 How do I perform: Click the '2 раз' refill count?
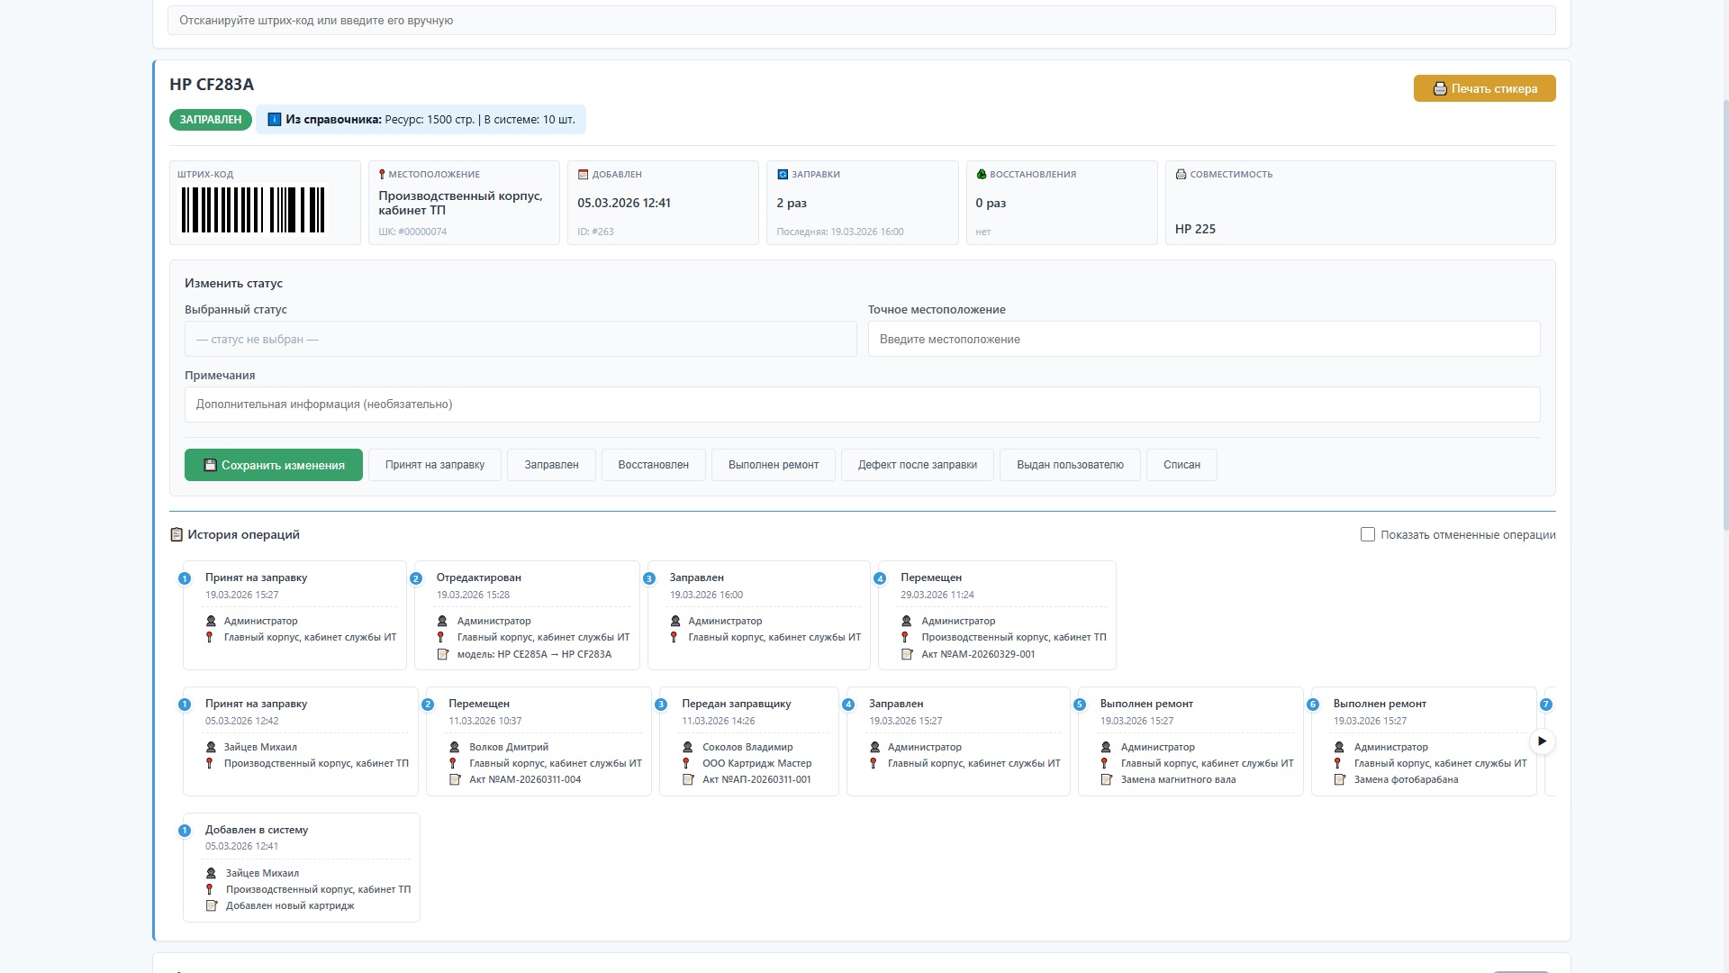pos(792,203)
